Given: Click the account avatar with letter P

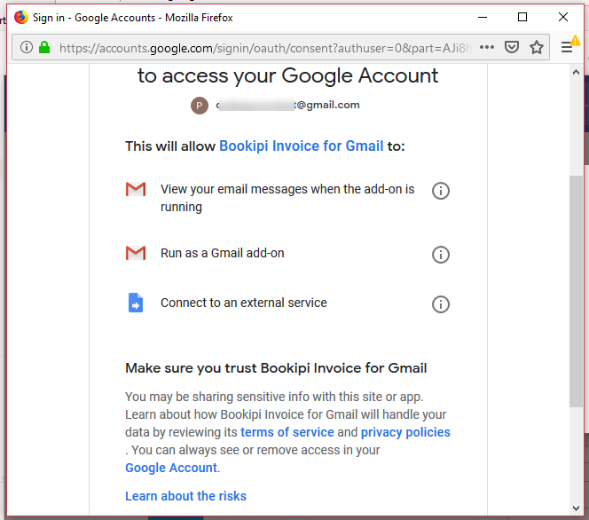Looking at the screenshot, I should pyautogui.click(x=200, y=106).
